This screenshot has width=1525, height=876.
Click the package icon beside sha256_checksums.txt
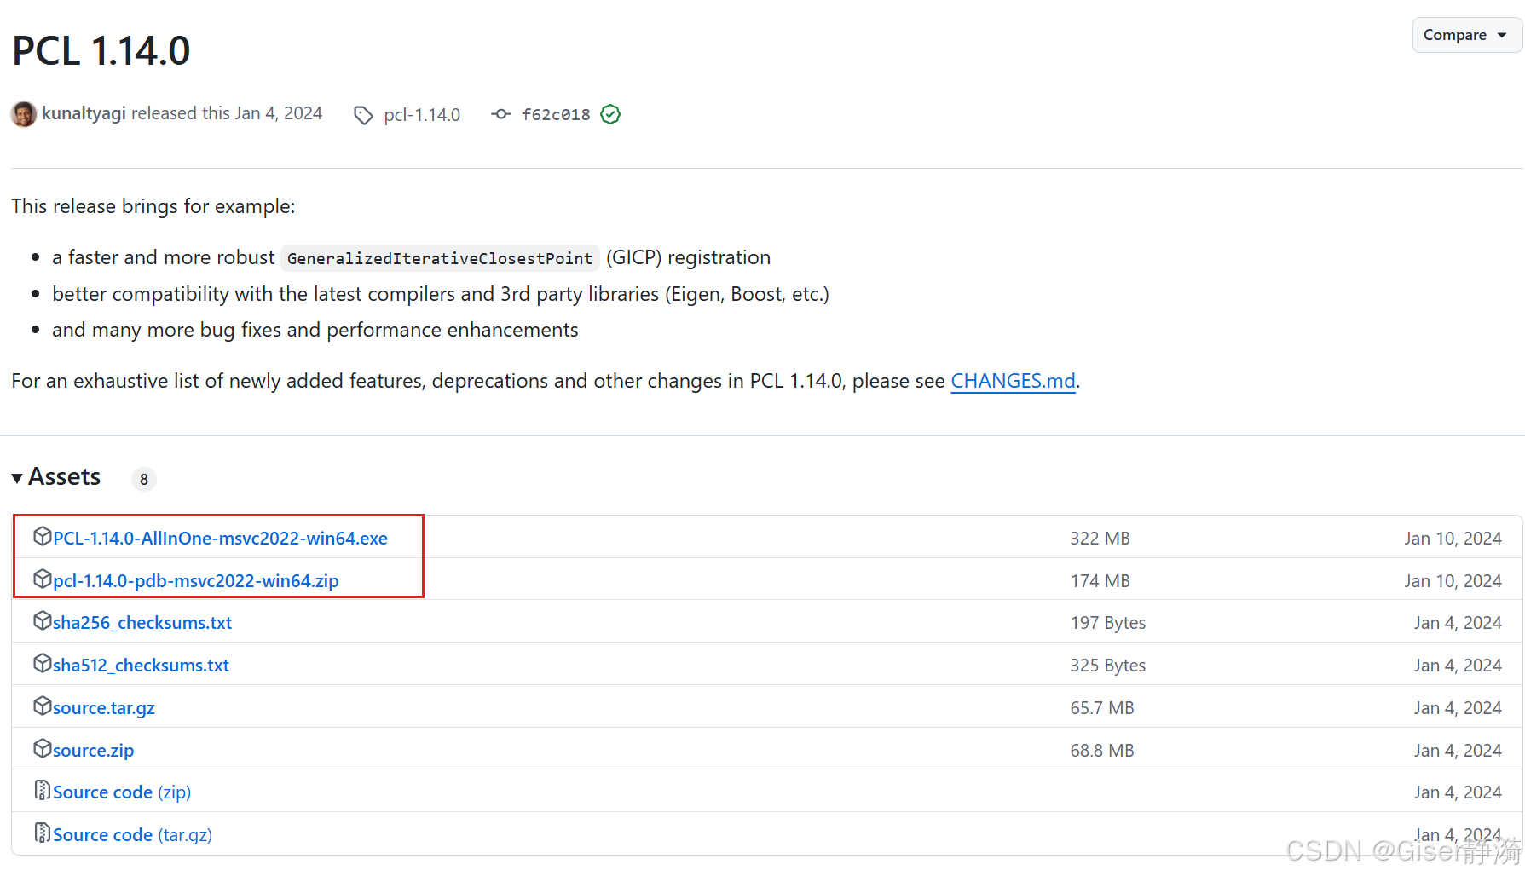click(x=43, y=620)
